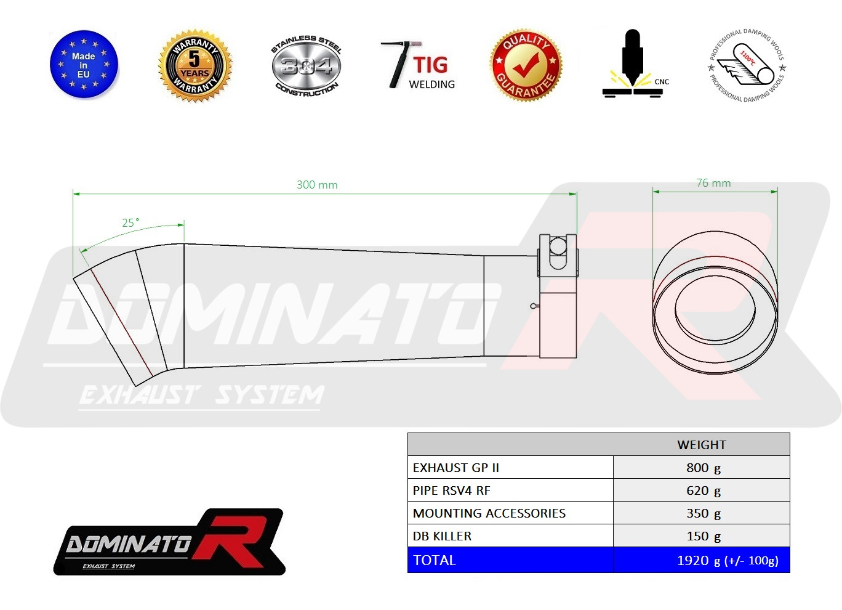Select the 5 Years Warranty gold seal
This screenshot has height=610, width=842.
[194, 66]
